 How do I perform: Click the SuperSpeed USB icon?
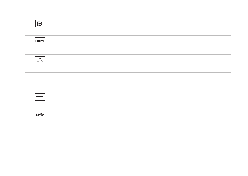point(40,115)
